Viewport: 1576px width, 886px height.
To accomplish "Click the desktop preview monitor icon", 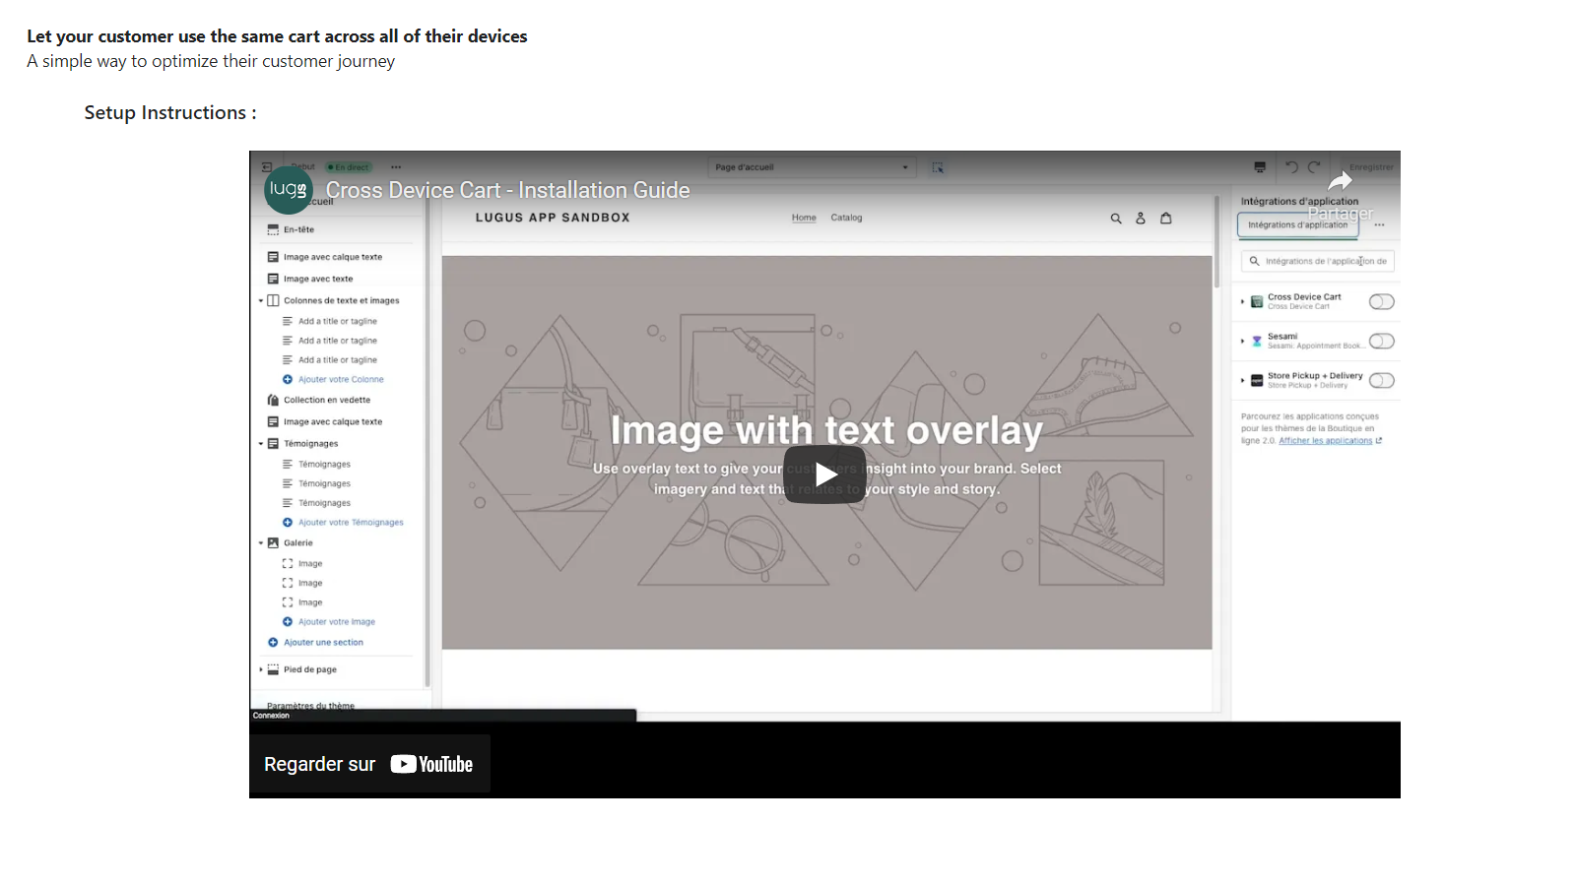I will point(1260,167).
